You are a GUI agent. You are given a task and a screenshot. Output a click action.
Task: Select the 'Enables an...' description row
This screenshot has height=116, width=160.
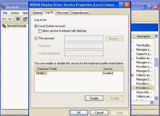[144, 58]
